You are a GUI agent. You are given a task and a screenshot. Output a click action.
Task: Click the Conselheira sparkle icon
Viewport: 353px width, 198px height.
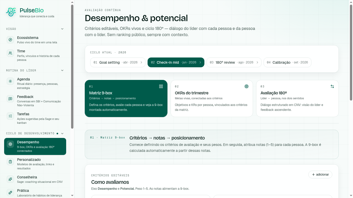(10, 179)
